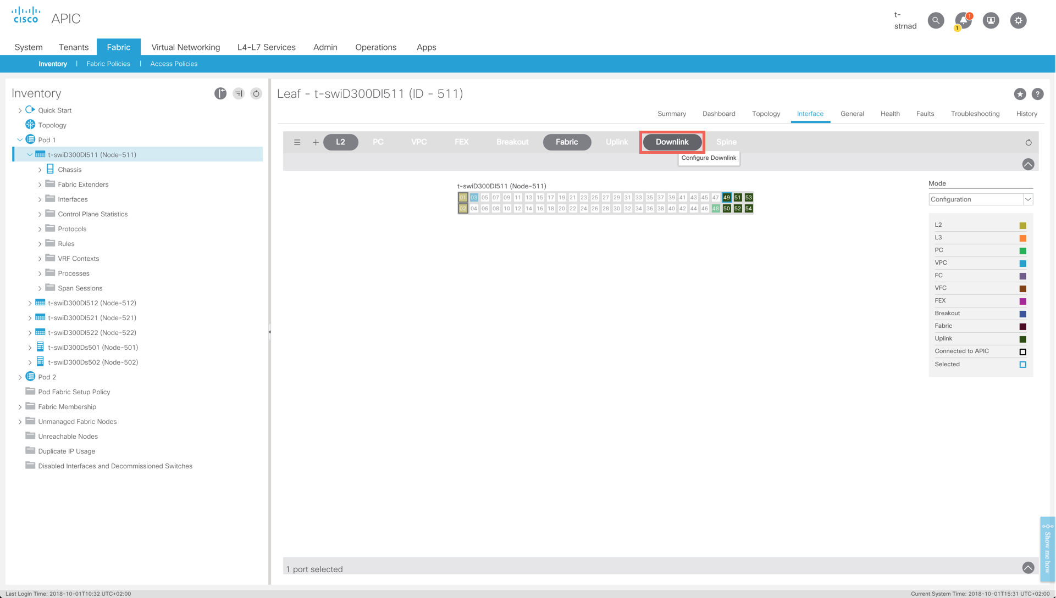
Task: Select the Chassis tree item
Action: click(69, 170)
